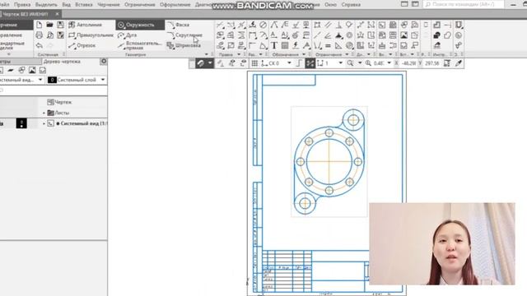Undo the last action with the arrow icon
527x296 pixels.
(x=40, y=46)
